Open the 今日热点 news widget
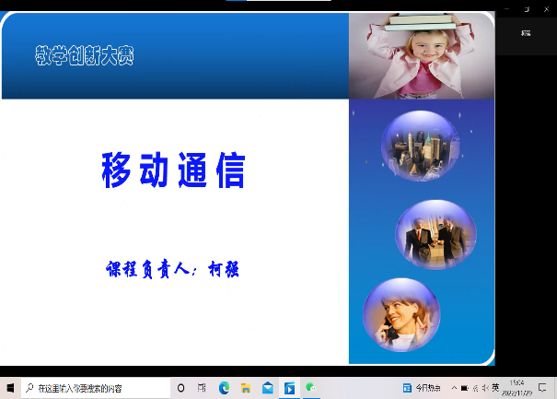Viewport: 557px width, 399px height. (x=424, y=388)
